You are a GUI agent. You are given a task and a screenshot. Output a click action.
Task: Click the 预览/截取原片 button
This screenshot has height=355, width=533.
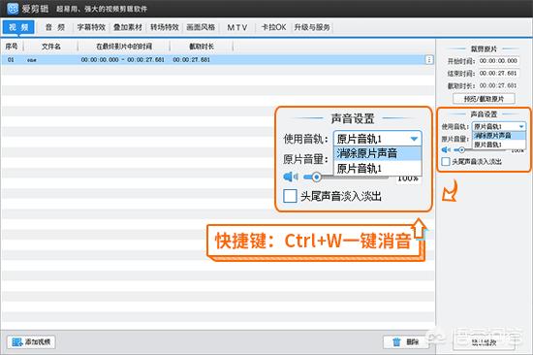pyautogui.click(x=484, y=99)
